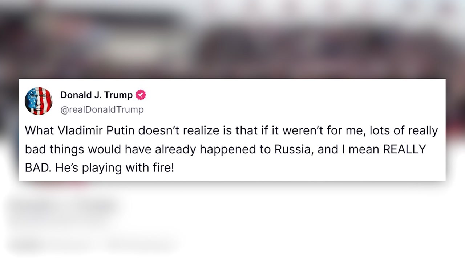
Task: Click the phrase "playing with fire!"
Action: (x=128, y=168)
